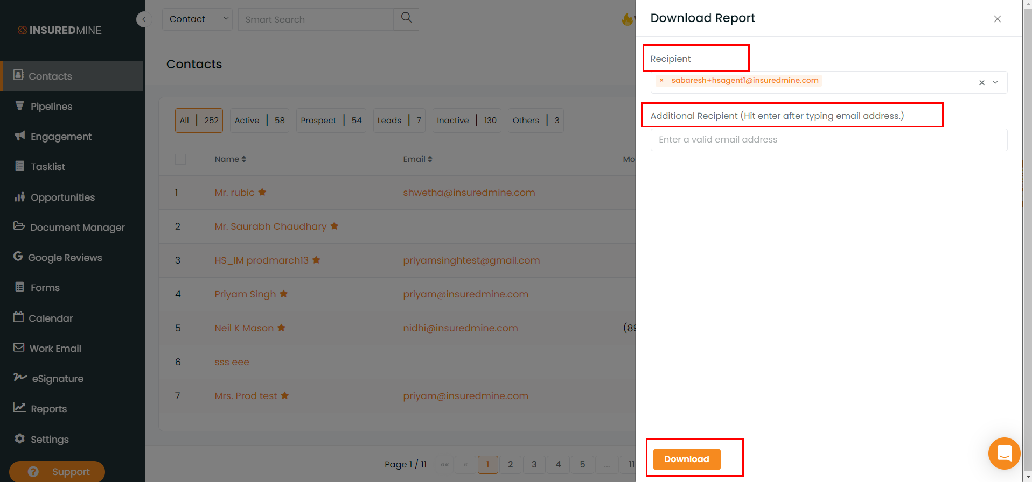The image size is (1032, 482).
Task: Open the chat widget bubble
Action: coord(1005,453)
